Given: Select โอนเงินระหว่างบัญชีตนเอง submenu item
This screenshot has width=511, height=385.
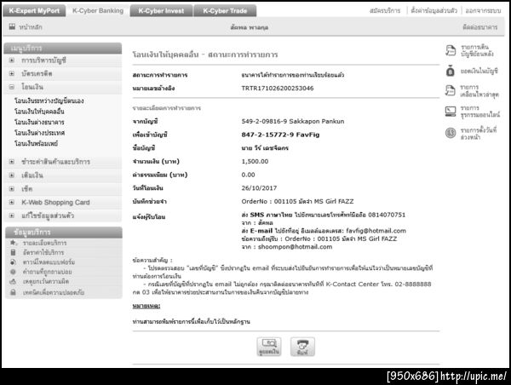Looking at the screenshot, I should pyautogui.click(x=49, y=101).
